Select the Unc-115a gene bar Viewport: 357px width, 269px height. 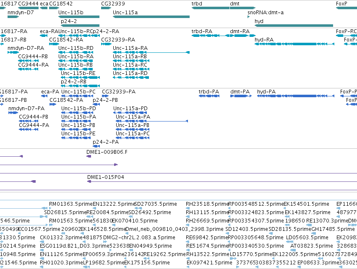point(151,17)
